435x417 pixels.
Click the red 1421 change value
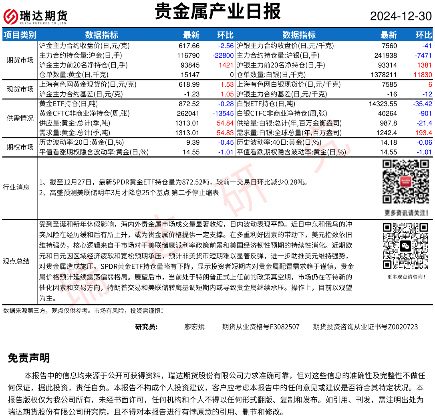tap(226, 65)
